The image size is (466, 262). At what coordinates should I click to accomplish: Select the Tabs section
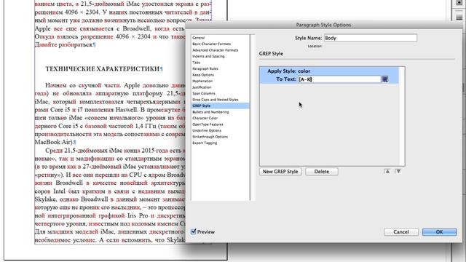click(196, 63)
